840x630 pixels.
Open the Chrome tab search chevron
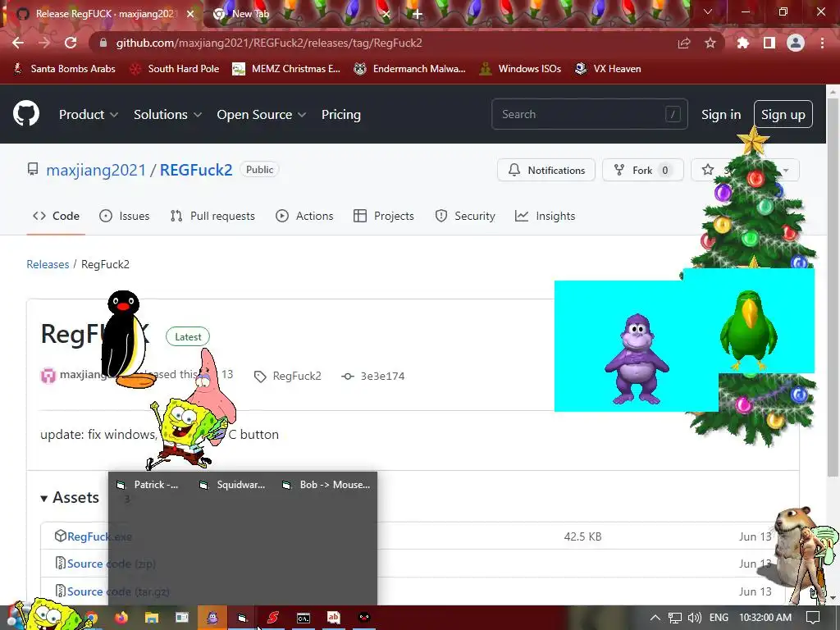[x=708, y=11]
